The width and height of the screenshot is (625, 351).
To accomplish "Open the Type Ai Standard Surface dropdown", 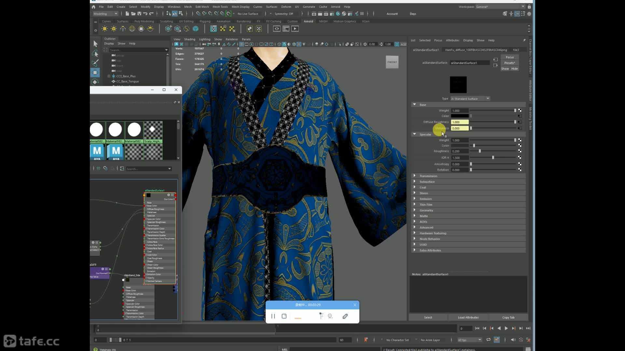I will pos(470,98).
